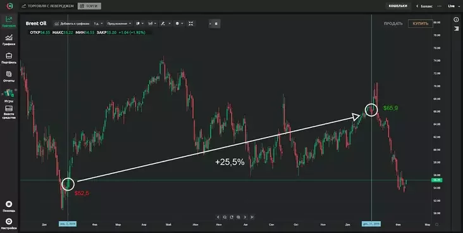The height and width of the screenshot is (233, 463).
Task: Open Настройки gear at bottom left
Action: coord(9,224)
